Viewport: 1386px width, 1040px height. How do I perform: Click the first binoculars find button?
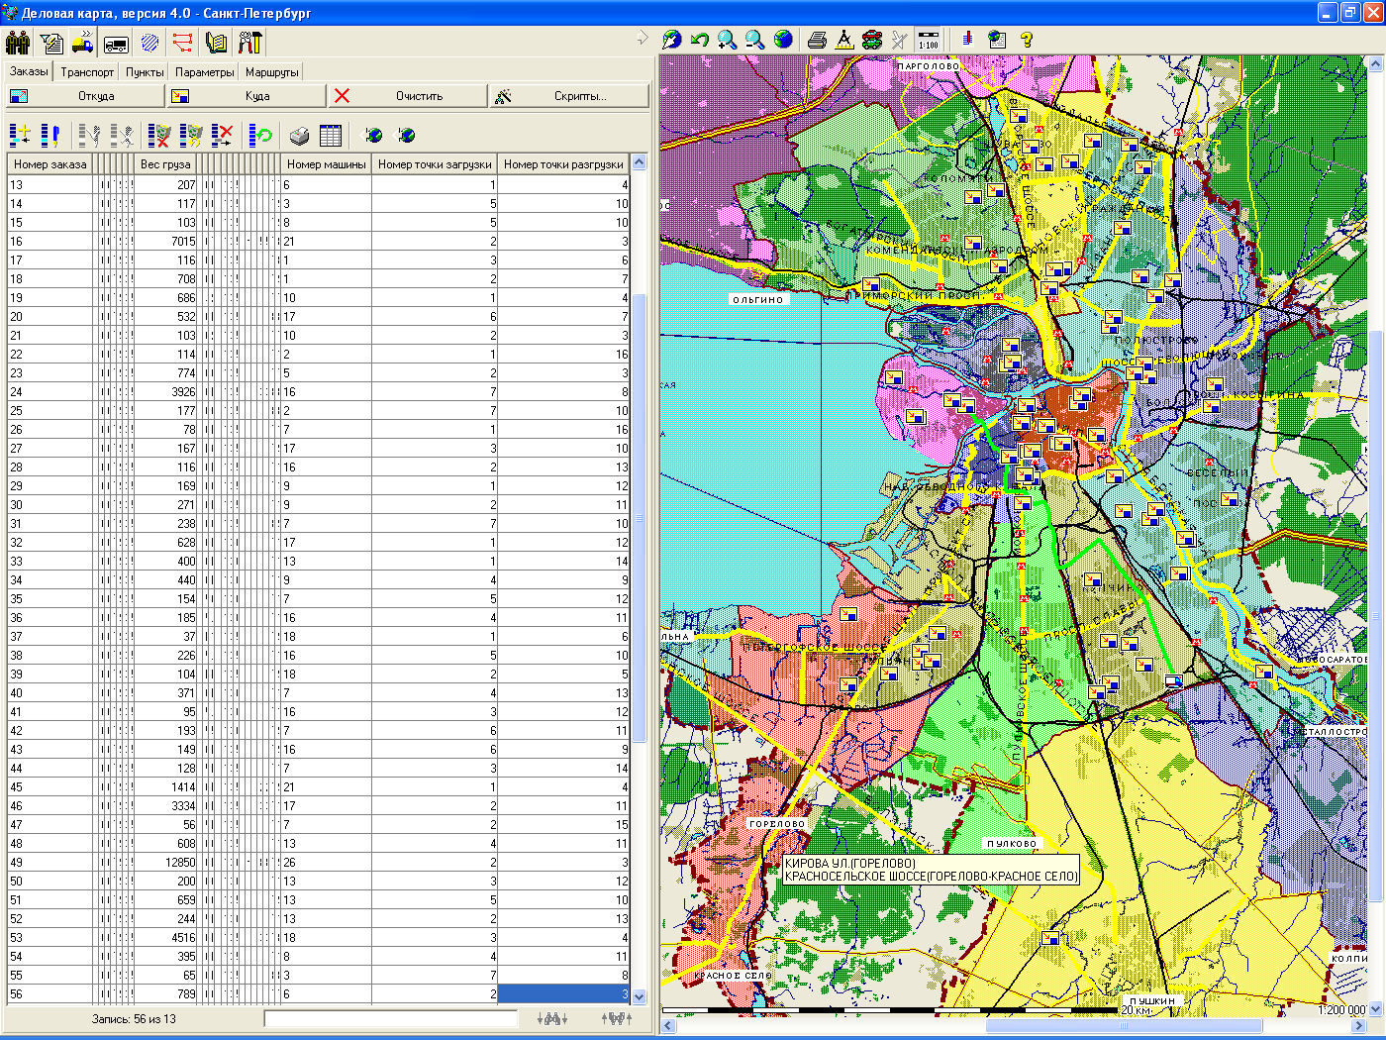coord(552,1018)
